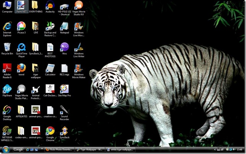Image resolution: width=246 pixels, height=154 pixels.
Task: Click the Windows Start orb
Action: pos(6,150)
